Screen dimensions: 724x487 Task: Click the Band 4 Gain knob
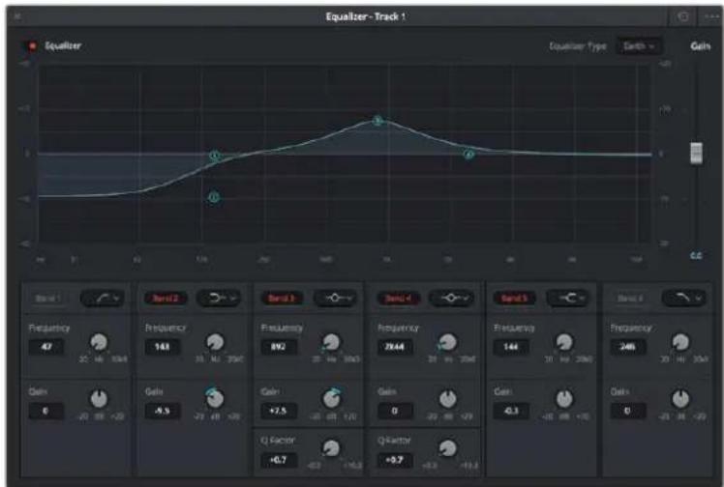(447, 399)
